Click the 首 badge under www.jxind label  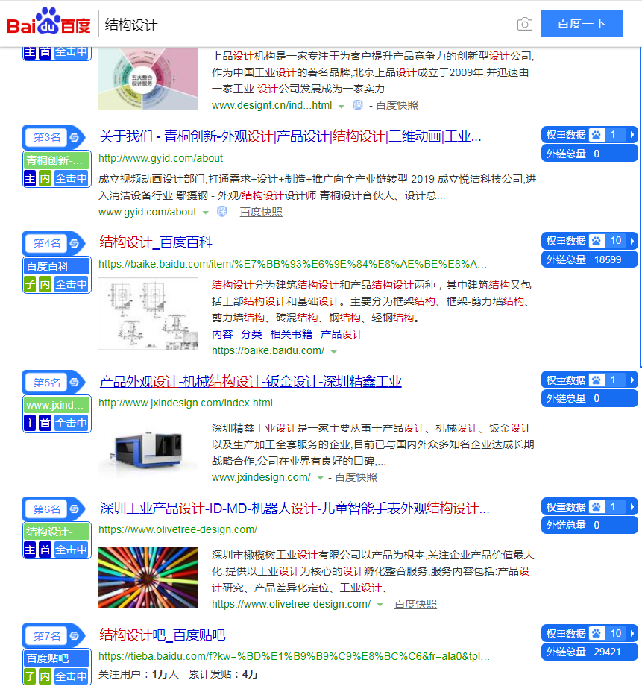coord(45,423)
